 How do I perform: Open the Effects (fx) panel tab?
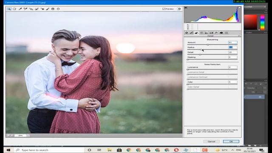pos(216,33)
